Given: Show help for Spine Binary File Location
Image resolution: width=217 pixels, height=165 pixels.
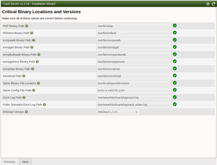Looking at the screenshot, I should pyautogui.click(x=39, y=83).
